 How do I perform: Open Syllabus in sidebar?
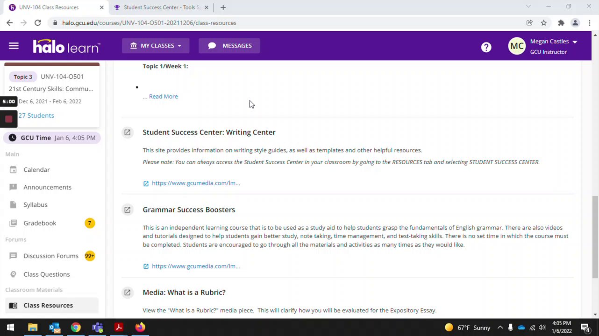point(36,205)
